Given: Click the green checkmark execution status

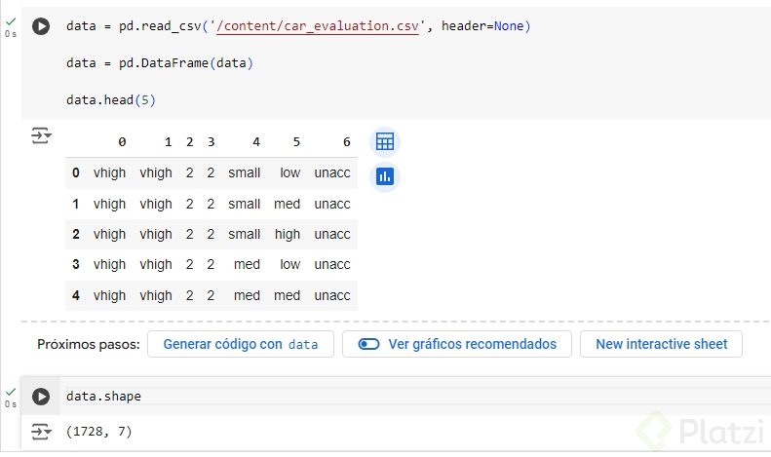Looking at the screenshot, I should point(11,21).
